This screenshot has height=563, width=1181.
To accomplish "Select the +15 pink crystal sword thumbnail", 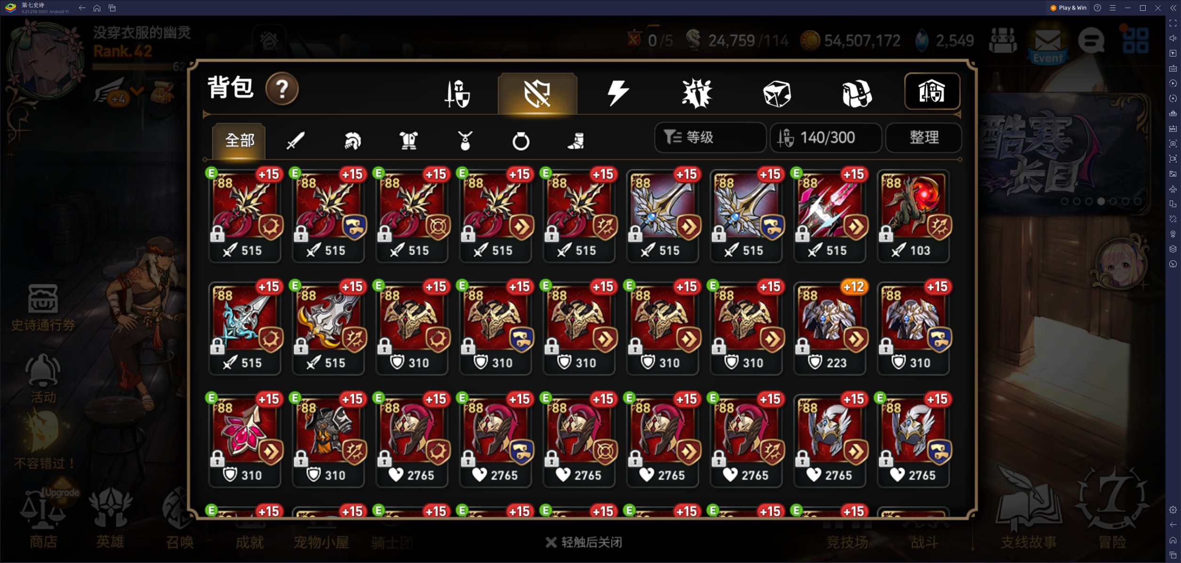I will (x=829, y=215).
